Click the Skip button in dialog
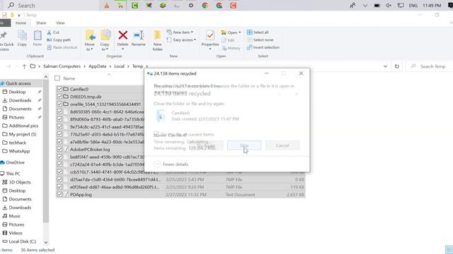Viewport: 453px width, 254px height. point(244,145)
